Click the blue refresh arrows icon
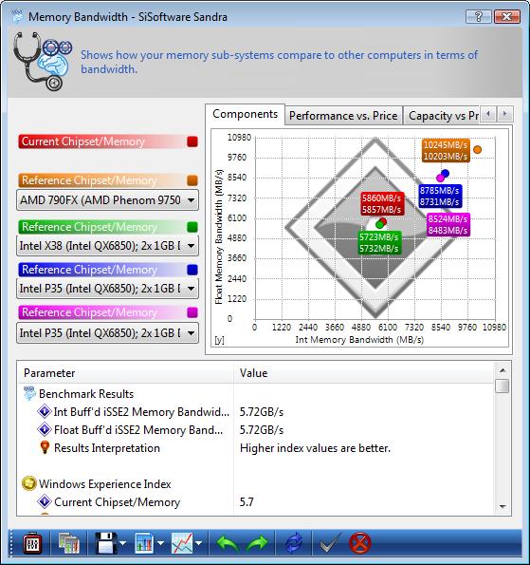 [x=294, y=543]
